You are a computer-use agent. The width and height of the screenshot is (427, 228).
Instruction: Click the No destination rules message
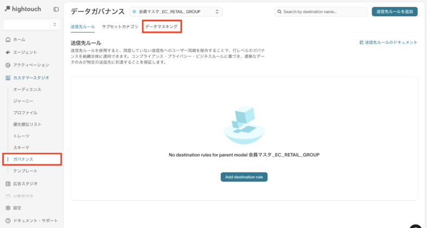point(244,155)
